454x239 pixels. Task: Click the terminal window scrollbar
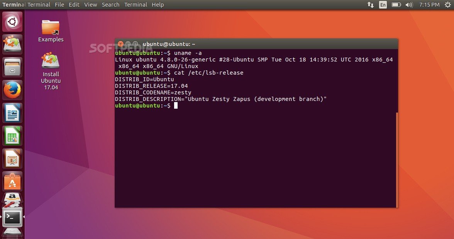point(397,159)
